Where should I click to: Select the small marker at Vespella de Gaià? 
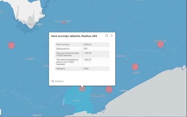coord(64,23)
